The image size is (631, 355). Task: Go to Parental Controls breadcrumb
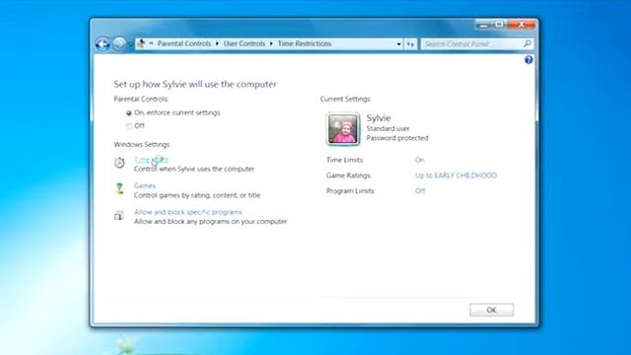tap(184, 43)
